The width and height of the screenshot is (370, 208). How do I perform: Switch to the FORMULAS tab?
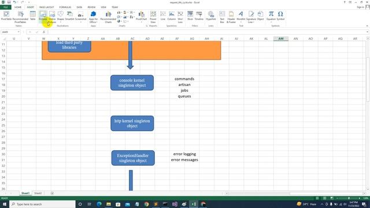click(65, 8)
